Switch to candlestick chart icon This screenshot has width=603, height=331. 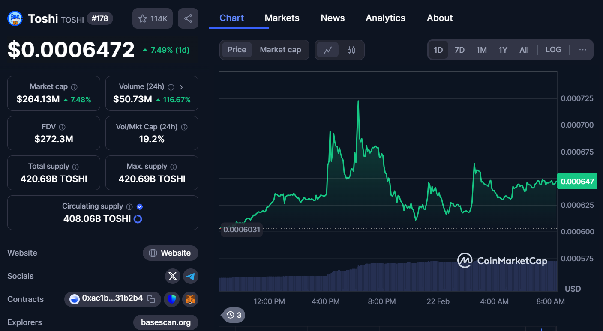click(x=351, y=50)
